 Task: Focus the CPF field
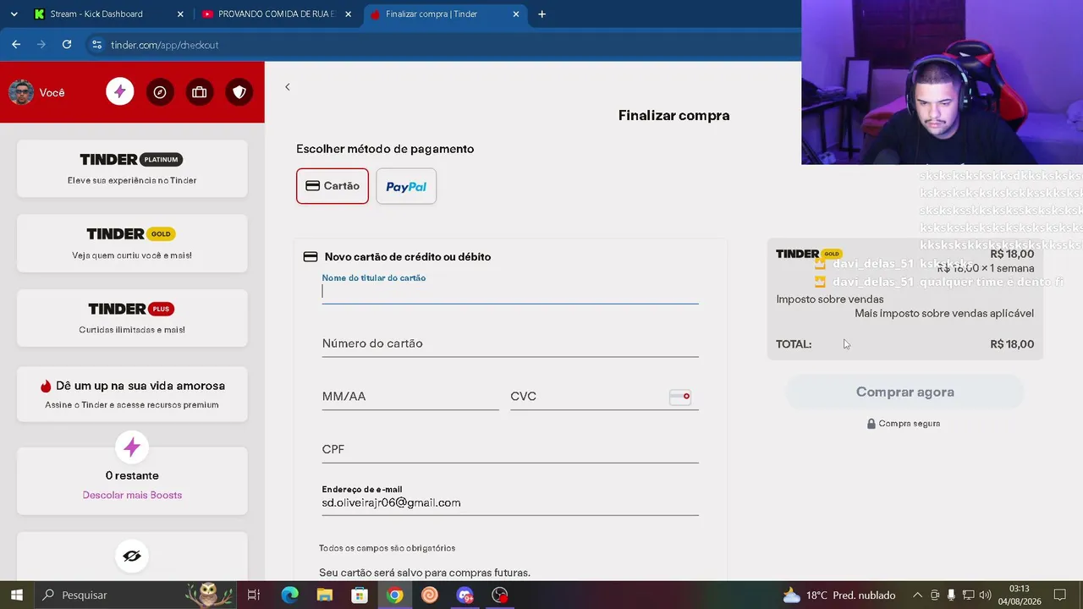tap(510, 449)
